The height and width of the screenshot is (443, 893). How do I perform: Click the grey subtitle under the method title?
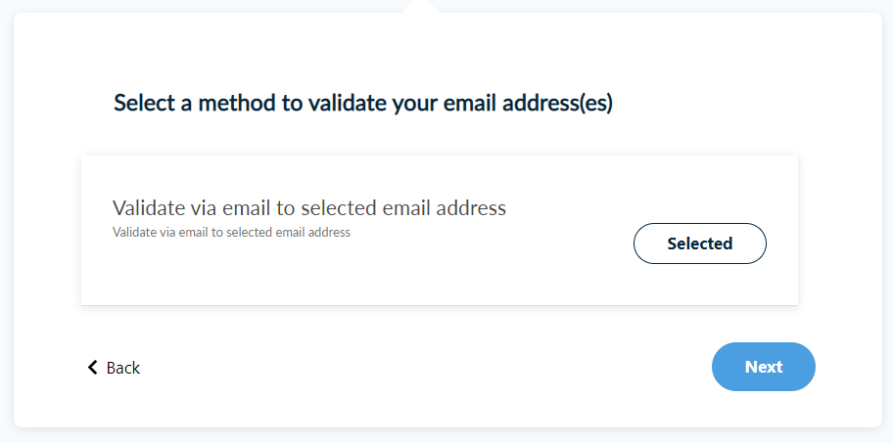(231, 233)
